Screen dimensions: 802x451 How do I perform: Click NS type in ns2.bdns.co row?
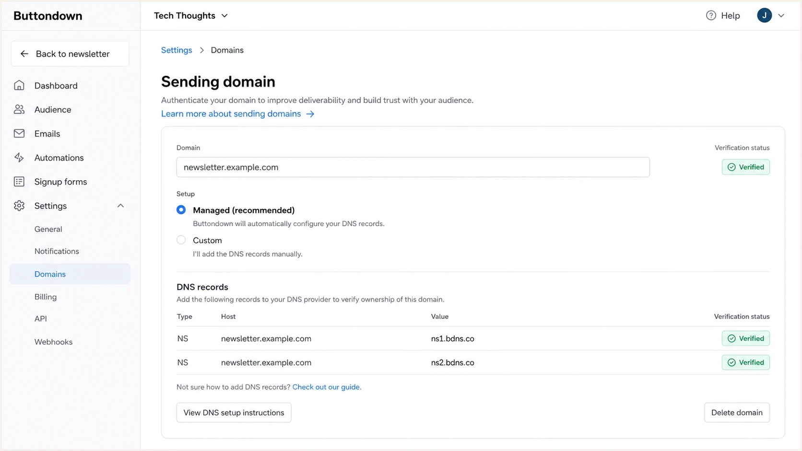pyautogui.click(x=182, y=362)
